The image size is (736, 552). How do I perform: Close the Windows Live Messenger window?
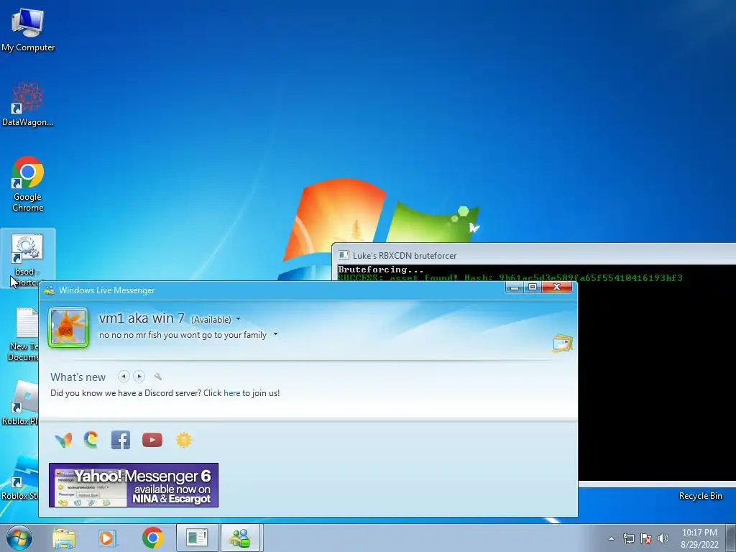tap(557, 287)
